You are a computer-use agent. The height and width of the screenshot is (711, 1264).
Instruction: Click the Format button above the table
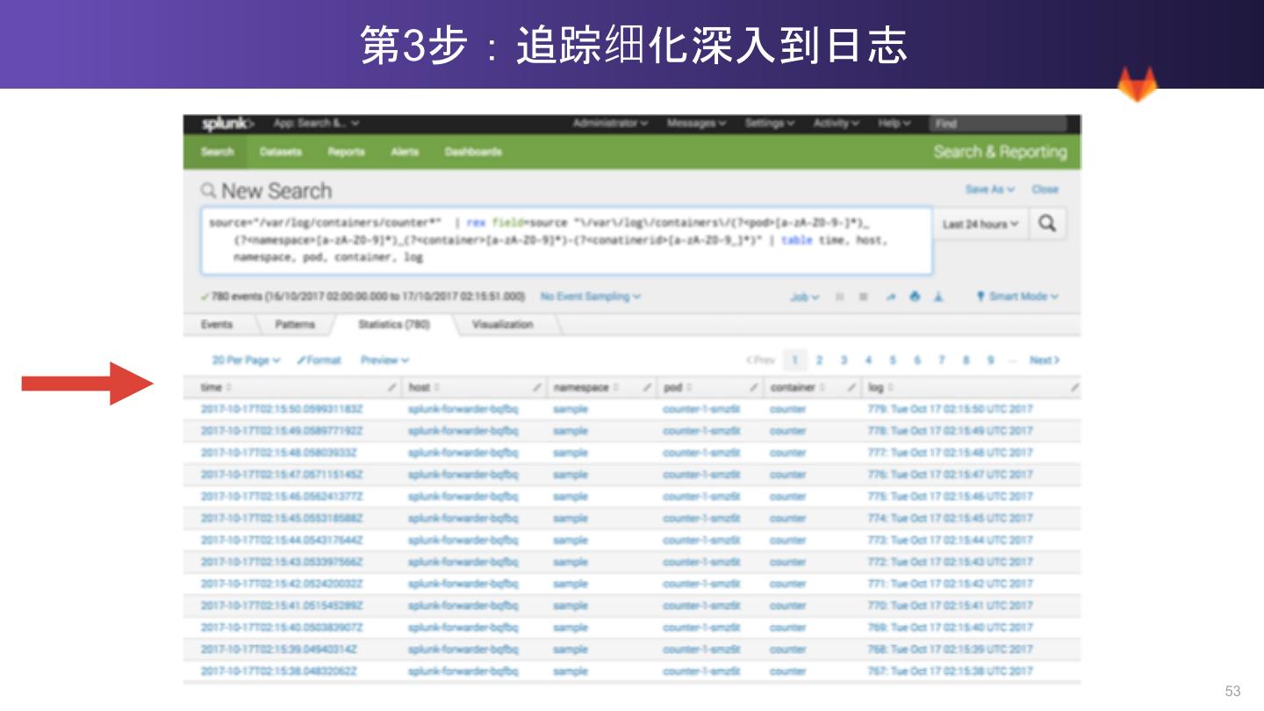pyautogui.click(x=320, y=360)
